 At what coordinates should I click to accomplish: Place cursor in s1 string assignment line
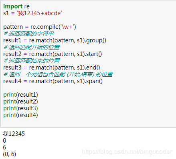click(x=32, y=13)
